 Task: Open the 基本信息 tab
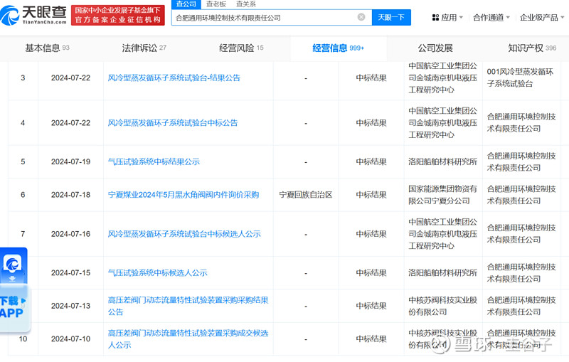tap(47, 48)
